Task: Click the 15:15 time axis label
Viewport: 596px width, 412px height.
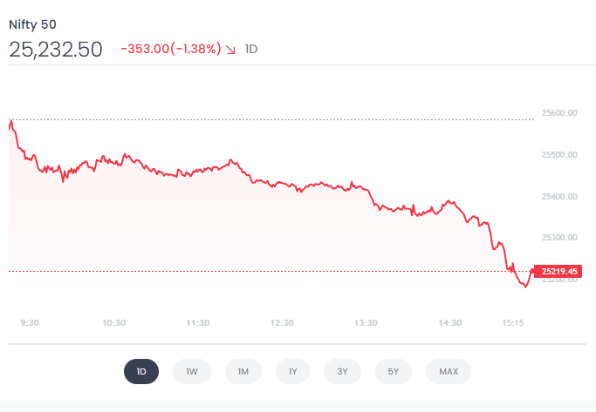Action: 513,322
